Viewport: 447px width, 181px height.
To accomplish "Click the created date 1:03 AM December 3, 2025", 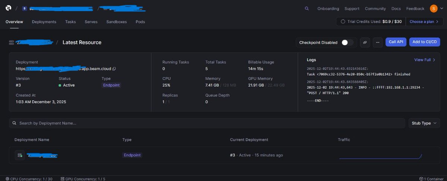I will (x=41, y=102).
